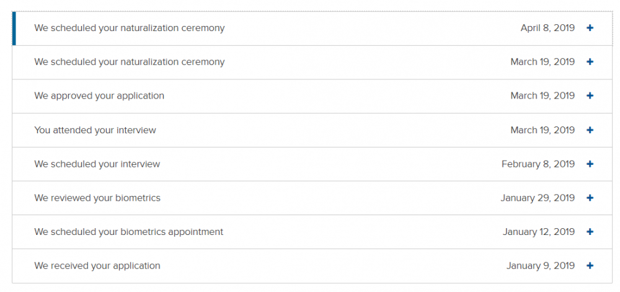Click plus icon beside January 12, 2019

tap(590, 232)
